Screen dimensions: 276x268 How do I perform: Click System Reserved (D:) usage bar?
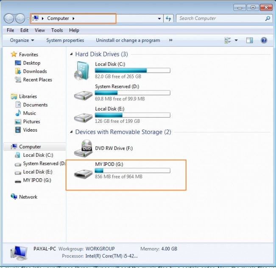(x=132, y=93)
